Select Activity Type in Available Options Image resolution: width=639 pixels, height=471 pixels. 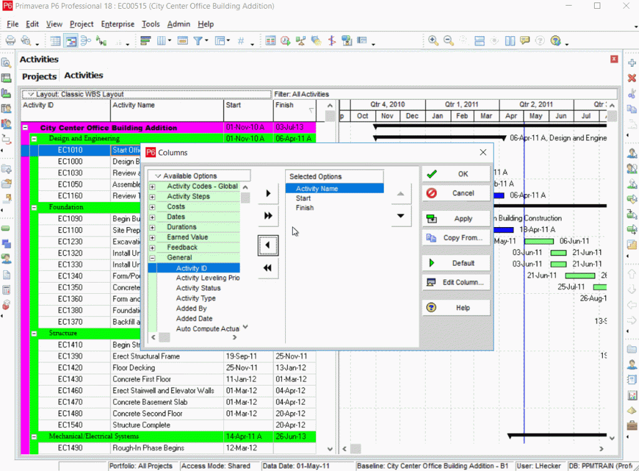click(195, 298)
